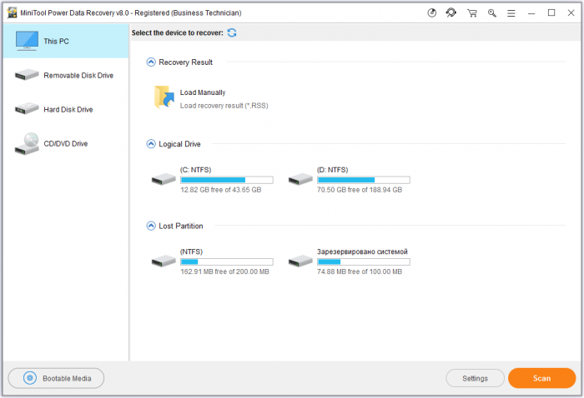The width and height of the screenshot is (584, 398).
Task: Click the Lost Partition heading text
Action: click(181, 226)
